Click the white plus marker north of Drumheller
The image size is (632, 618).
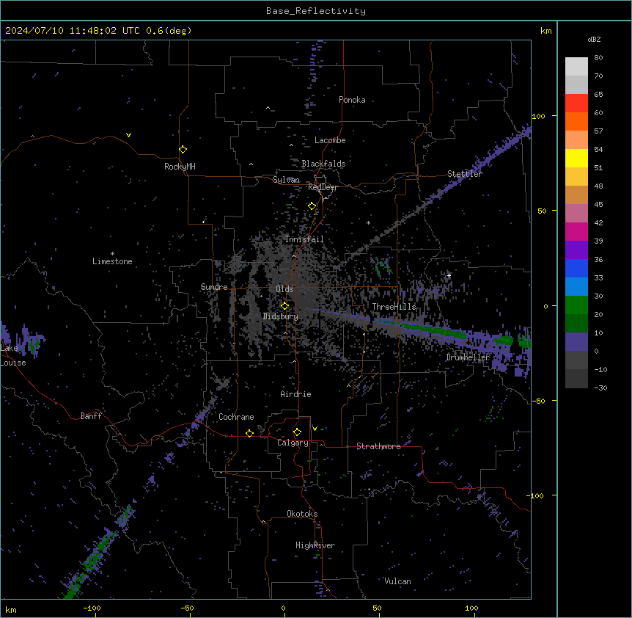point(449,275)
